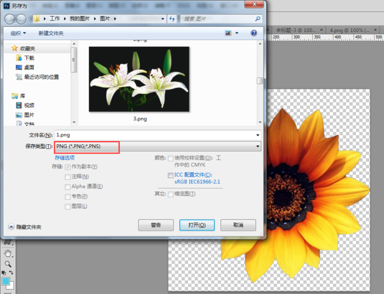Close the 4.png document tab

click(x=375, y=30)
